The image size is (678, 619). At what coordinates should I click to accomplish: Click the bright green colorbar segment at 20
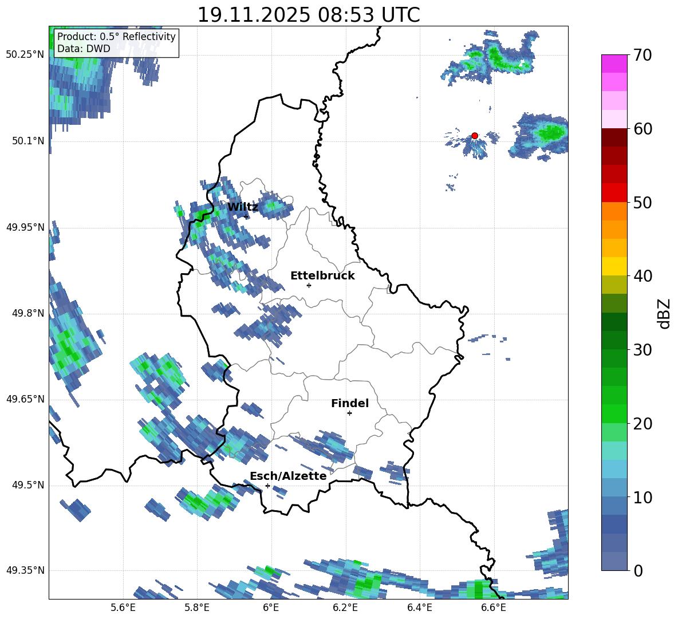pyautogui.click(x=614, y=413)
